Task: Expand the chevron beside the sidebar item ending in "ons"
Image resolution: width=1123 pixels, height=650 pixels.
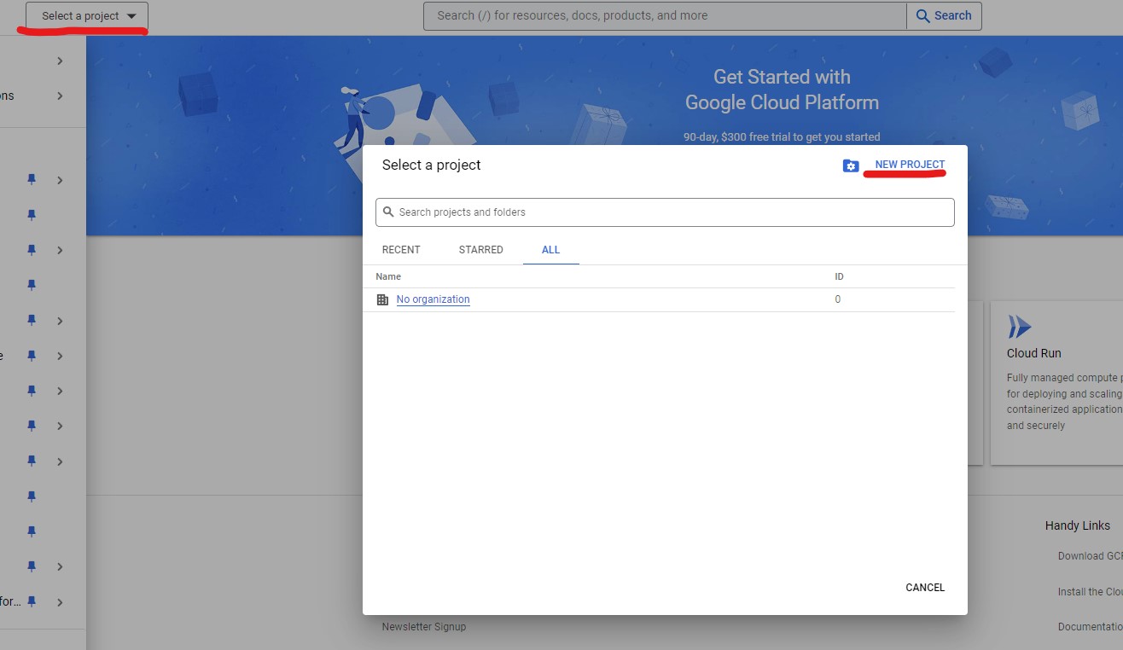Action: (60, 96)
